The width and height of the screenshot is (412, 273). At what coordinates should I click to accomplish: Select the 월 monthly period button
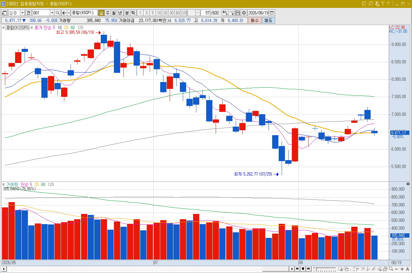click(x=114, y=13)
